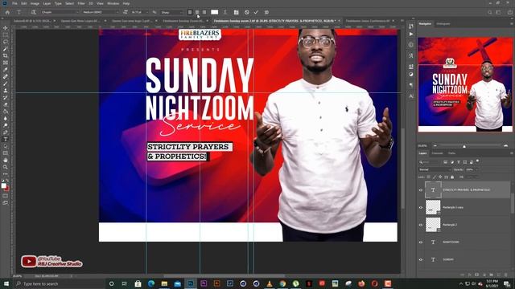Viewport: 515px width, 289px height.
Task: Left align text
Action: pos(190,12)
